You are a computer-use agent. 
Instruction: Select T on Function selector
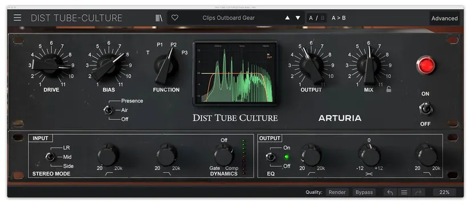click(x=148, y=53)
